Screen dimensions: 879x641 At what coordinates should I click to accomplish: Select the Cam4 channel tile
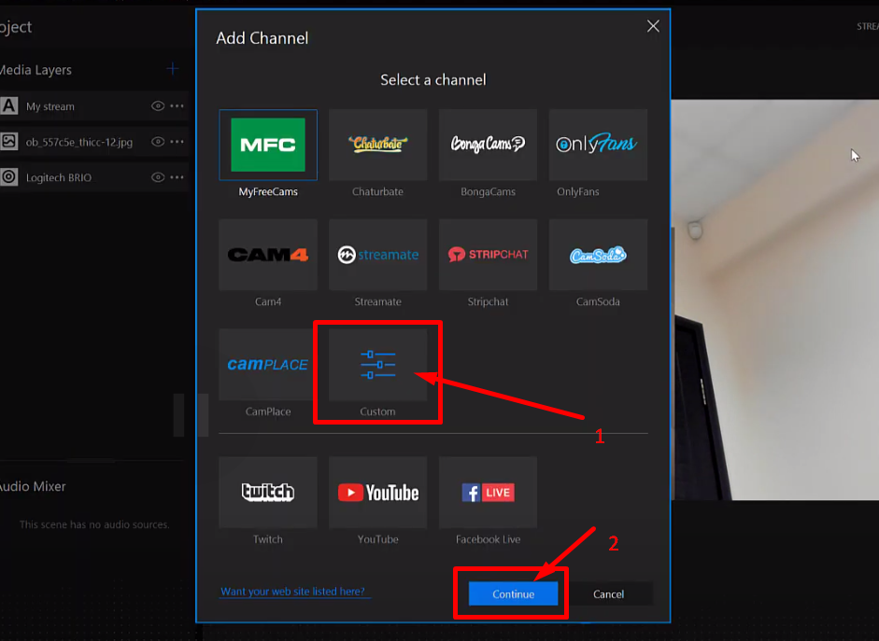point(268,255)
